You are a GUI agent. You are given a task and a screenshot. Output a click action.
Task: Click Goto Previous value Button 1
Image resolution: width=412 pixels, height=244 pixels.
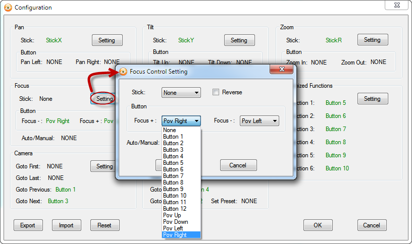point(66,190)
